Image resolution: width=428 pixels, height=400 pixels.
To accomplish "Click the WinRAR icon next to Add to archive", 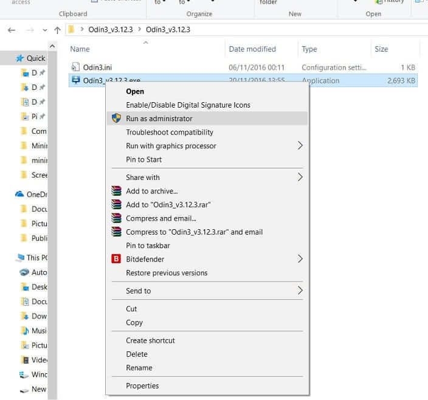I will pyautogui.click(x=116, y=191).
